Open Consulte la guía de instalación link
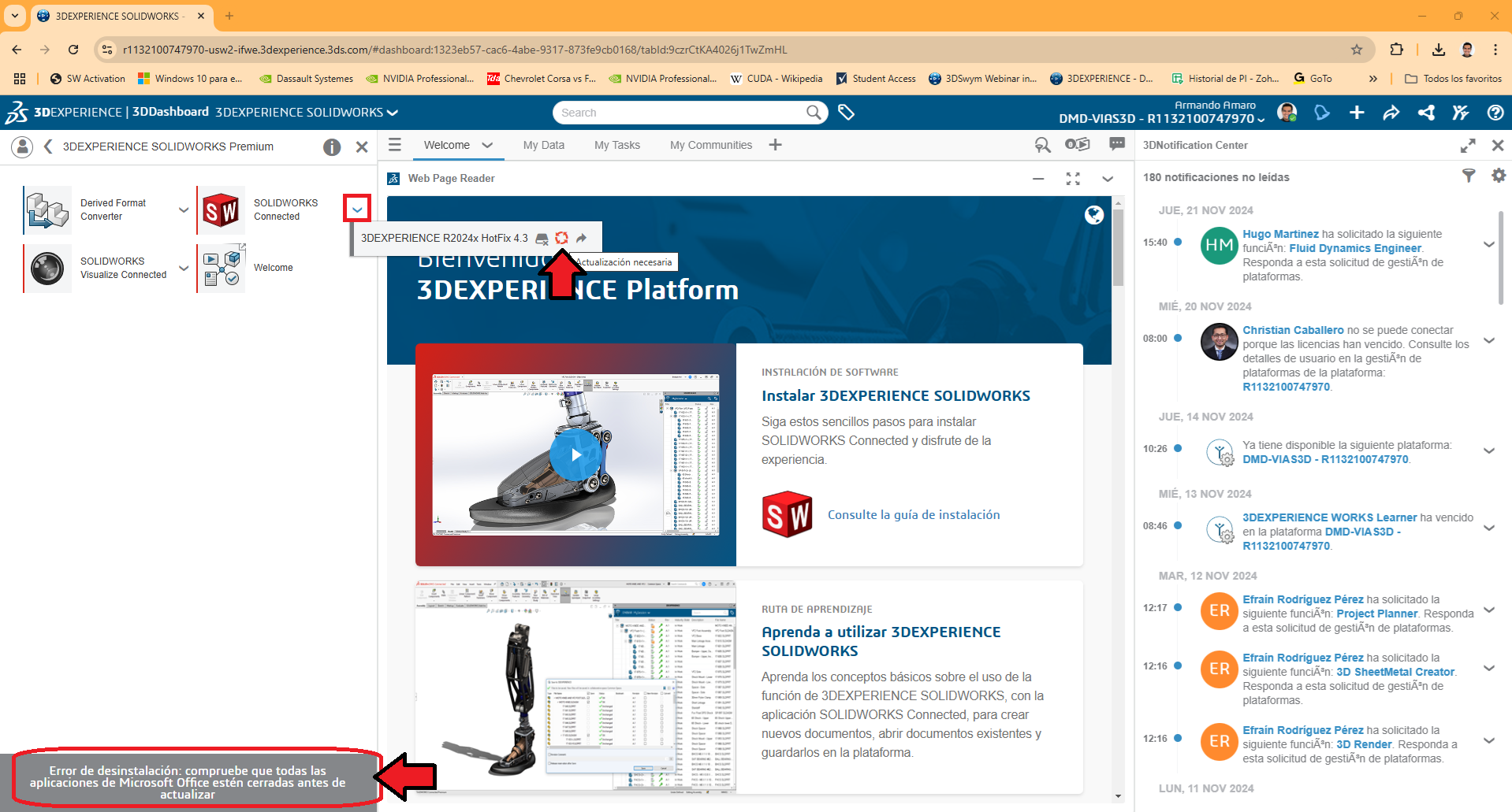This screenshot has width=1512, height=812. point(914,514)
